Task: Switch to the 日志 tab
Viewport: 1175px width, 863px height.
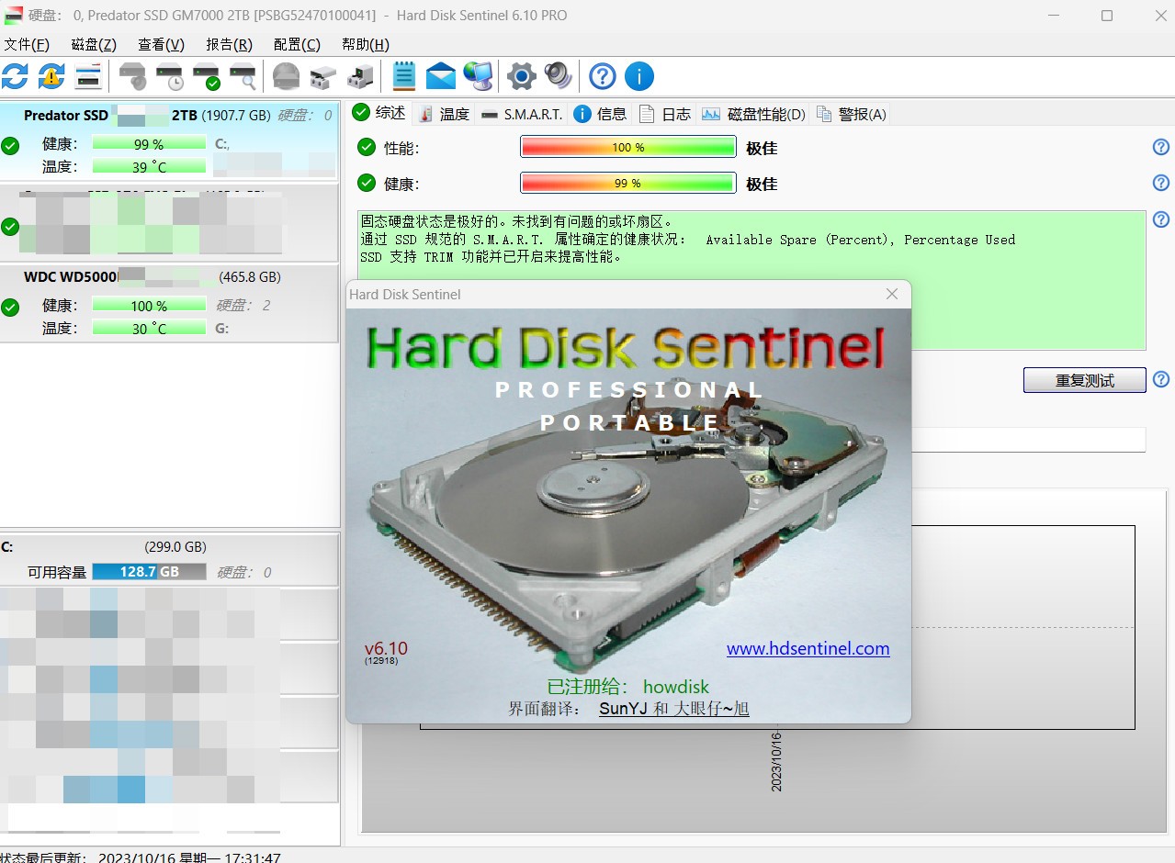Action: tap(664, 114)
